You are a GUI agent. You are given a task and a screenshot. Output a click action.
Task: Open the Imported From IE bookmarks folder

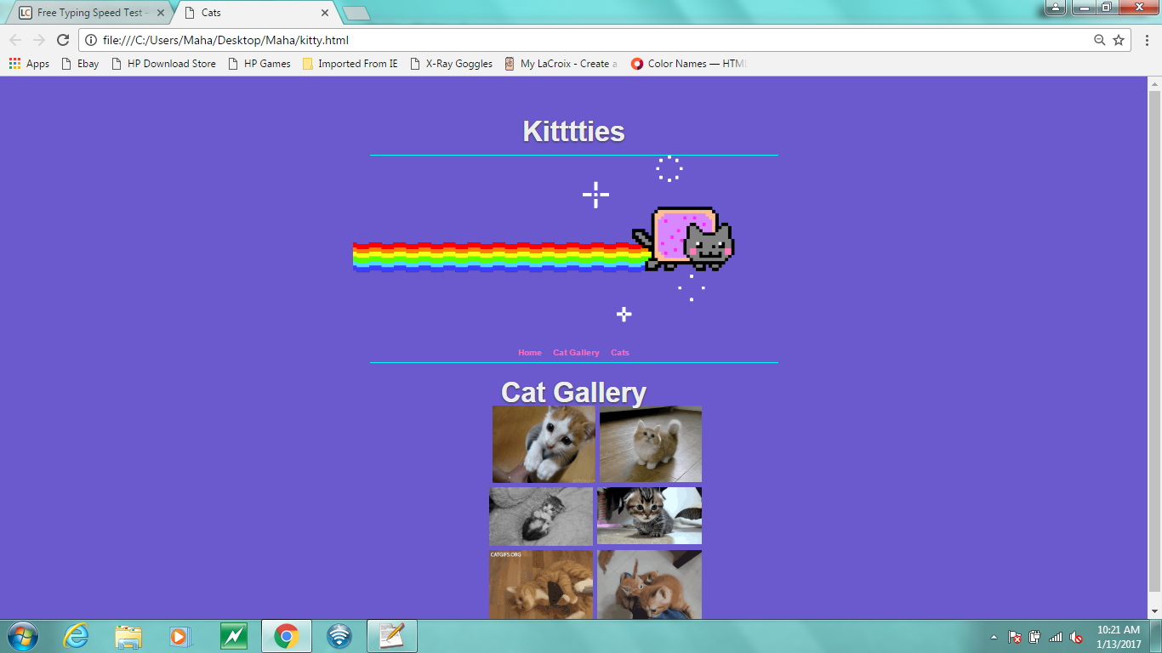pyautogui.click(x=350, y=64)
